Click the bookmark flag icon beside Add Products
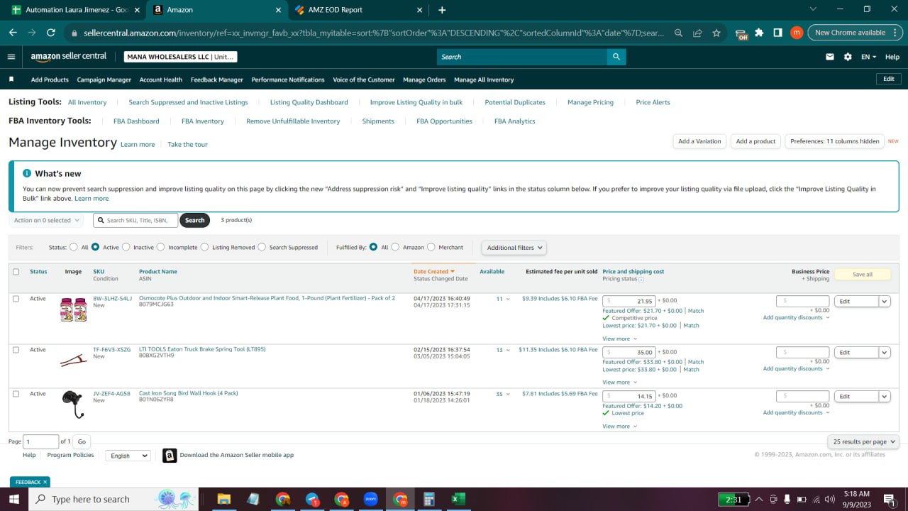908x511 pixels. pos(11,79)
